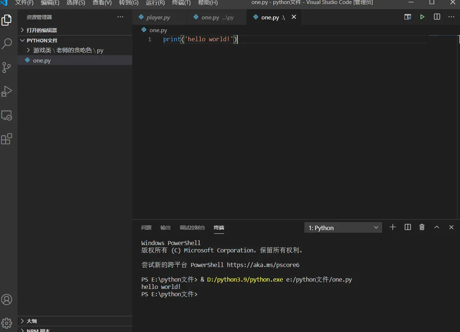The width and height of the screenshot is (460, 332).
Task: Open the Manage gear icon
Action: [x=7, y=323]
